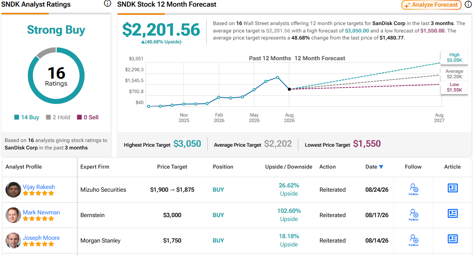Click the Low $1.55K forecast label
The height and width of the screenshot is (257, 474).
click(454, 87)
